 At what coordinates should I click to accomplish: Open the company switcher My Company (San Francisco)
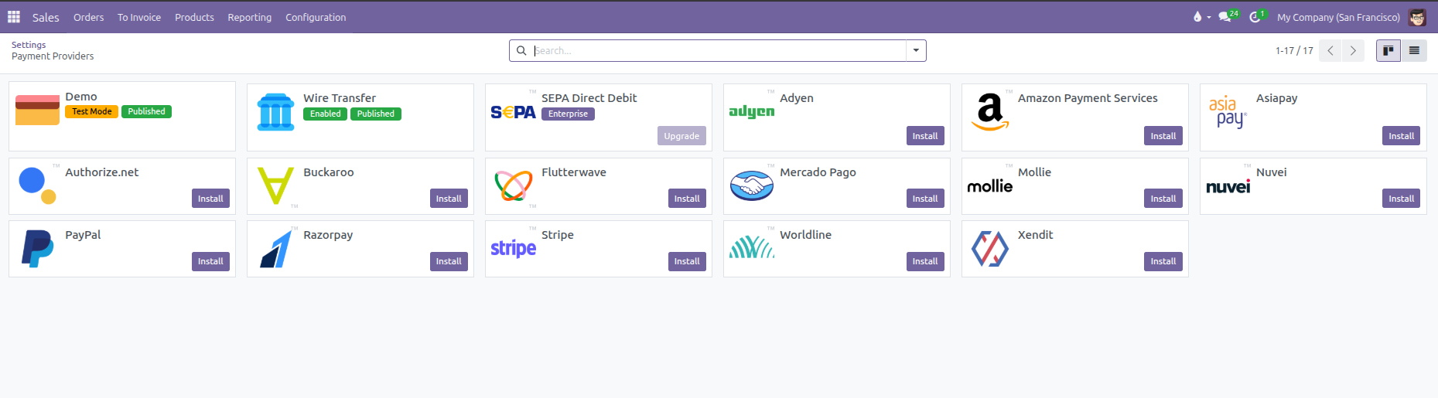(x=1338, y=17)
